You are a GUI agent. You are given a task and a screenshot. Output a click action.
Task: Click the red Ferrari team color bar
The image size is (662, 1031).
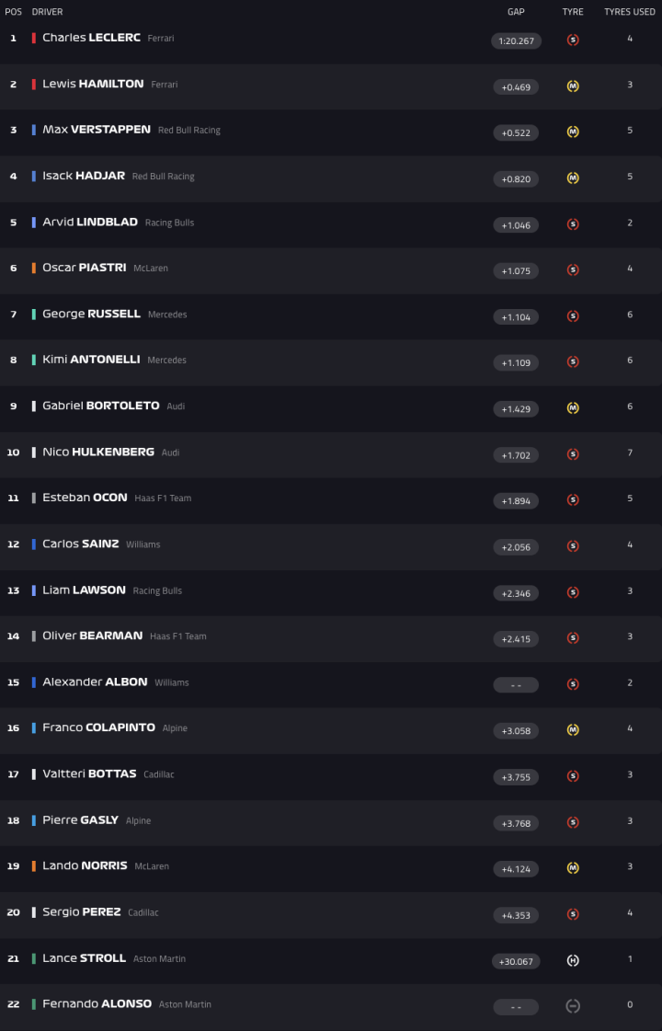[34, 39]
